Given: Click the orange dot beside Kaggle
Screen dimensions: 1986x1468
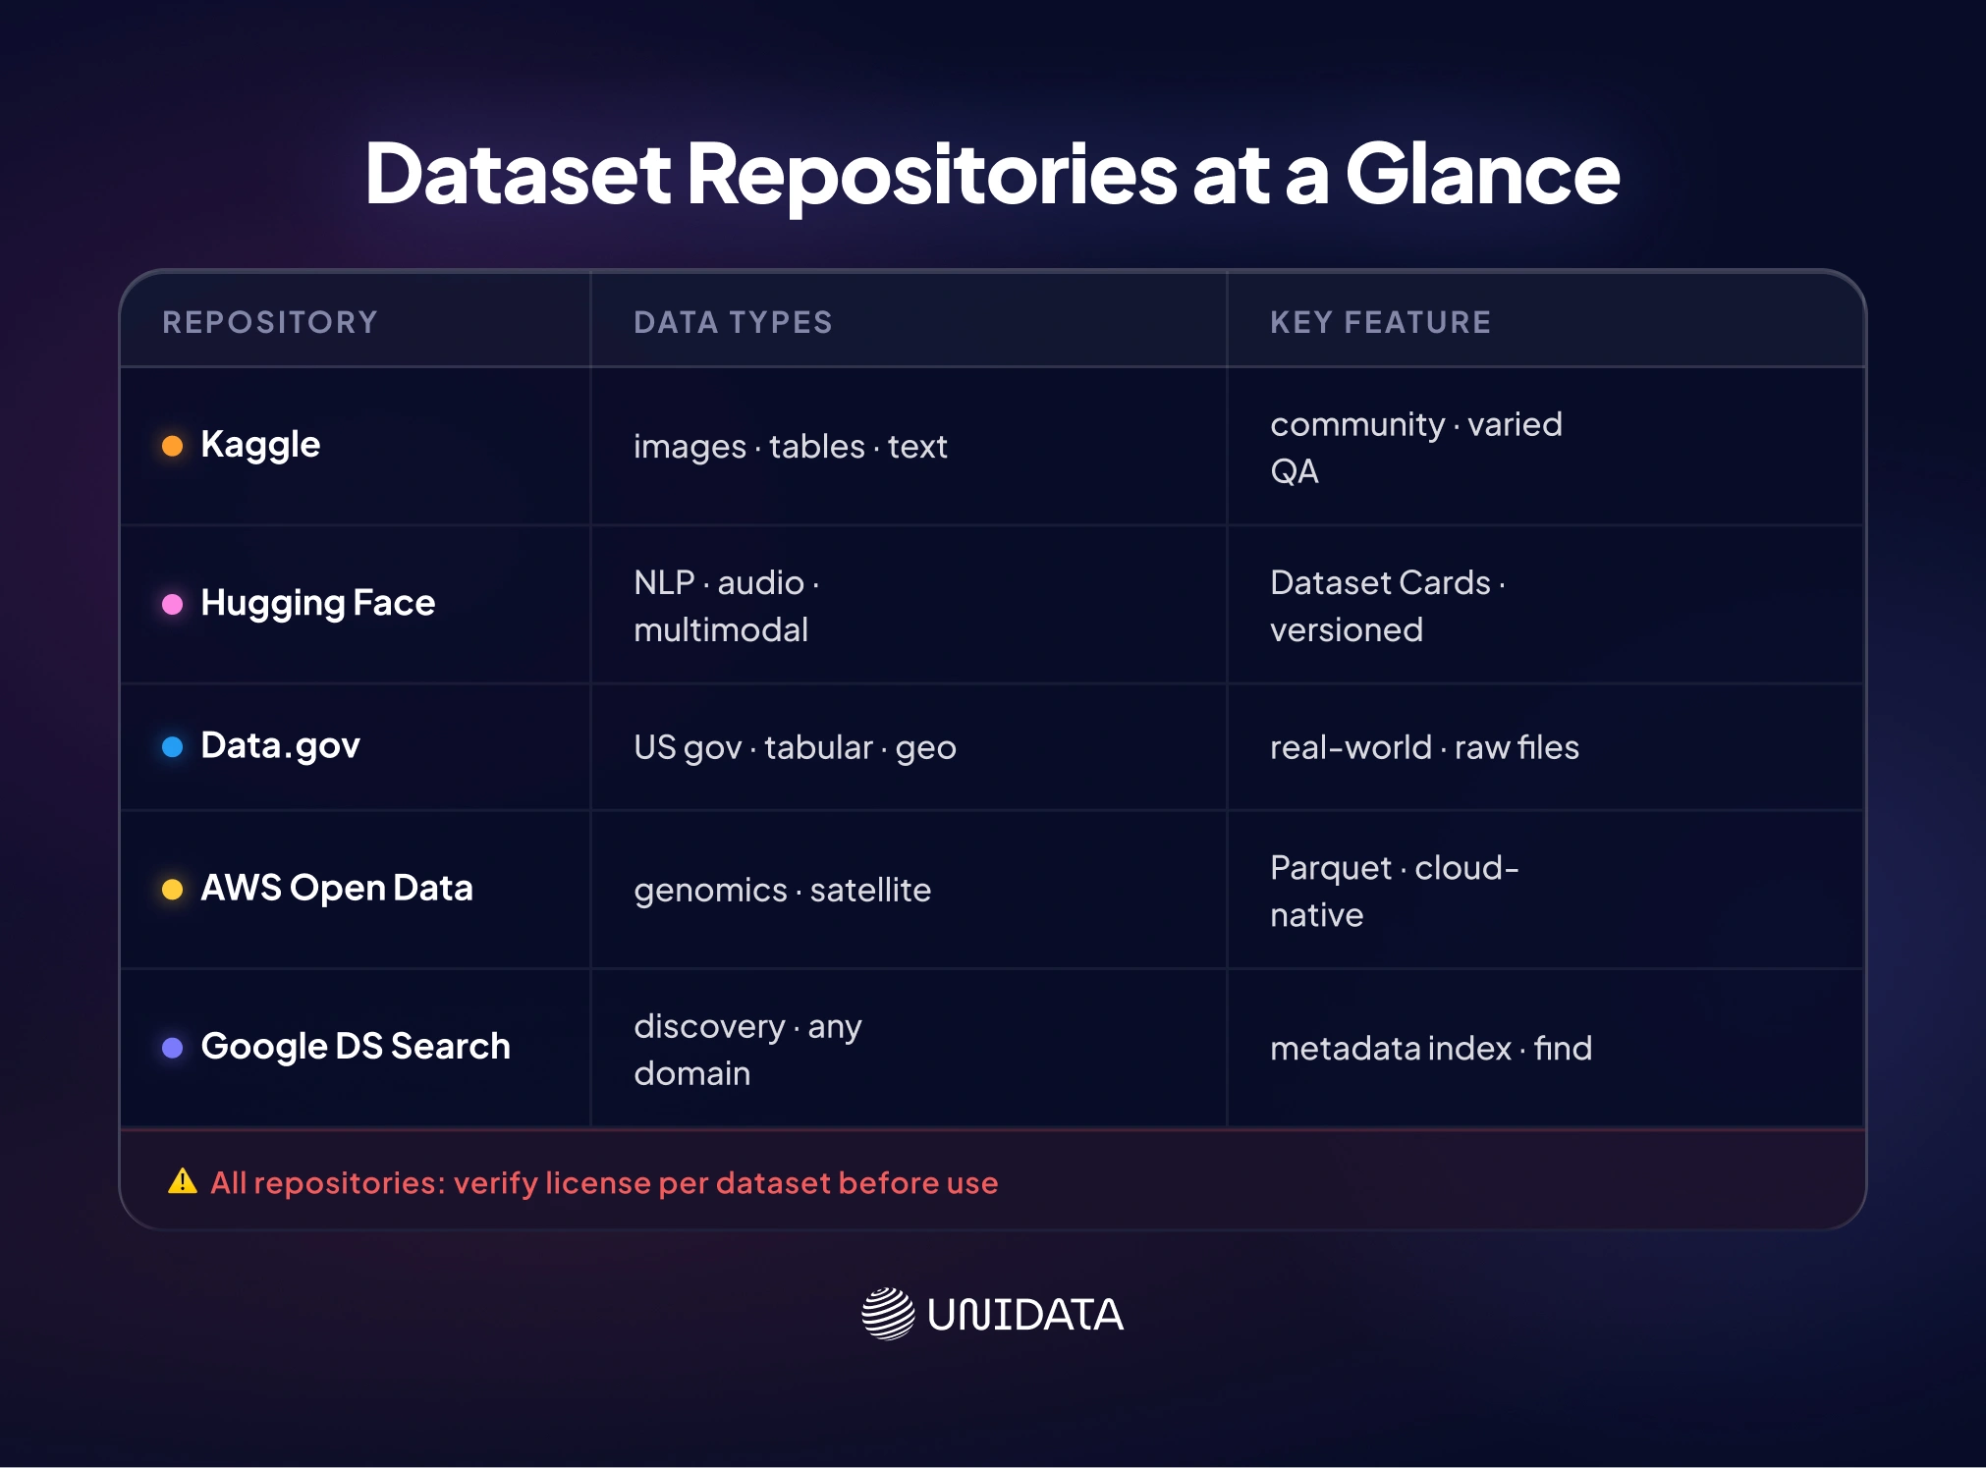Looking at the screenshot, I should click(172, 446).
